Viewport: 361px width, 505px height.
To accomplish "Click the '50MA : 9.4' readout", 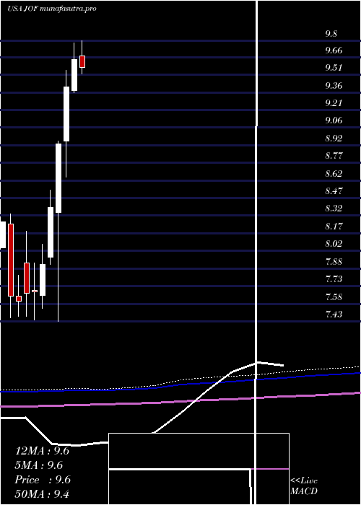I will click(42, 494).
